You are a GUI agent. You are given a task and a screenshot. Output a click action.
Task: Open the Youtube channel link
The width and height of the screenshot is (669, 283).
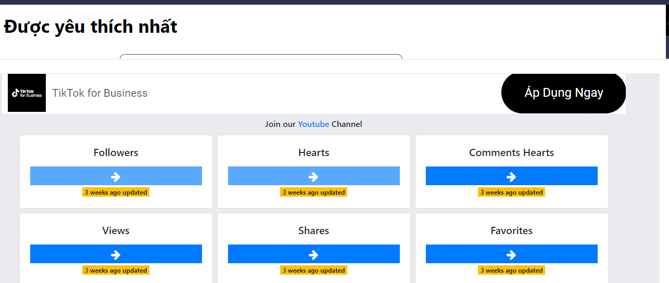click(x=313, y=124)
